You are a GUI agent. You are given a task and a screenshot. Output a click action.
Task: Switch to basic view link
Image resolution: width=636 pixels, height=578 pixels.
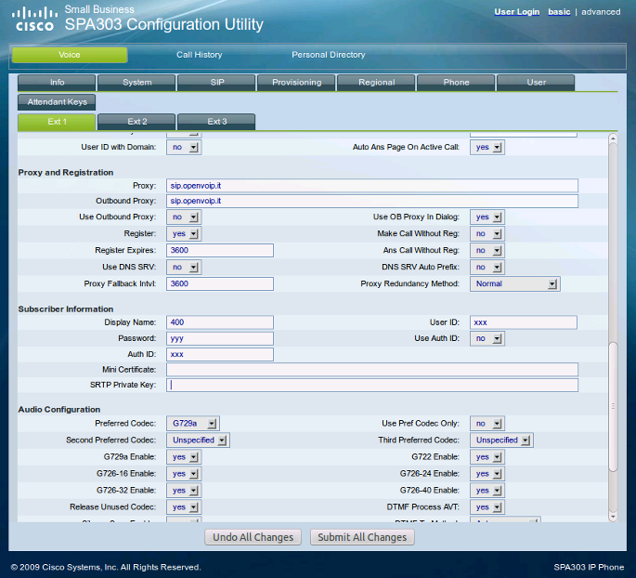coord(559,12)
